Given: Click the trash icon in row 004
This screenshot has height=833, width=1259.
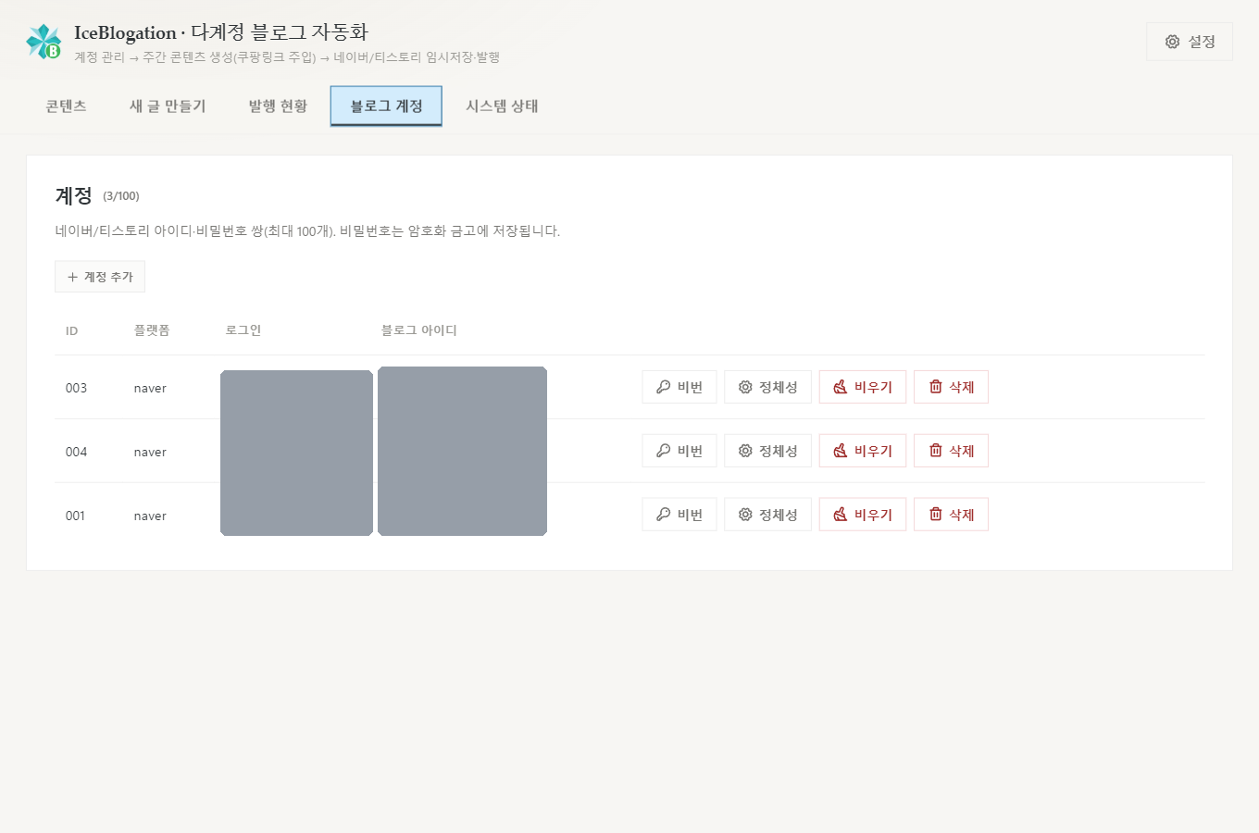Looking at the screenshot, I should click(x=936, y=451).
